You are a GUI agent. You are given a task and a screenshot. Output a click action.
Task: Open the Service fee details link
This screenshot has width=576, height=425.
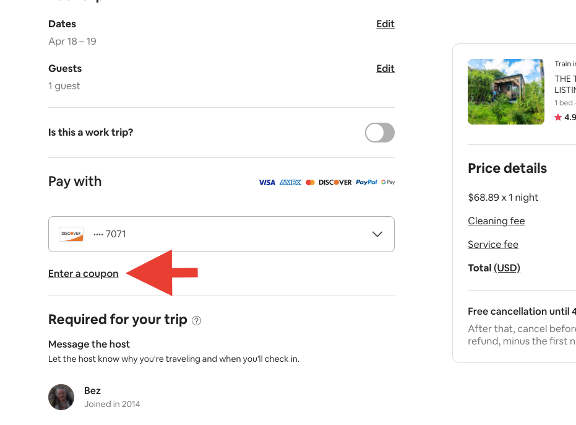[493, 245]
